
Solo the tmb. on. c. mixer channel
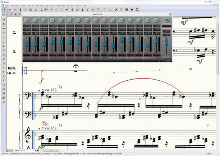(x=113, y=30)
